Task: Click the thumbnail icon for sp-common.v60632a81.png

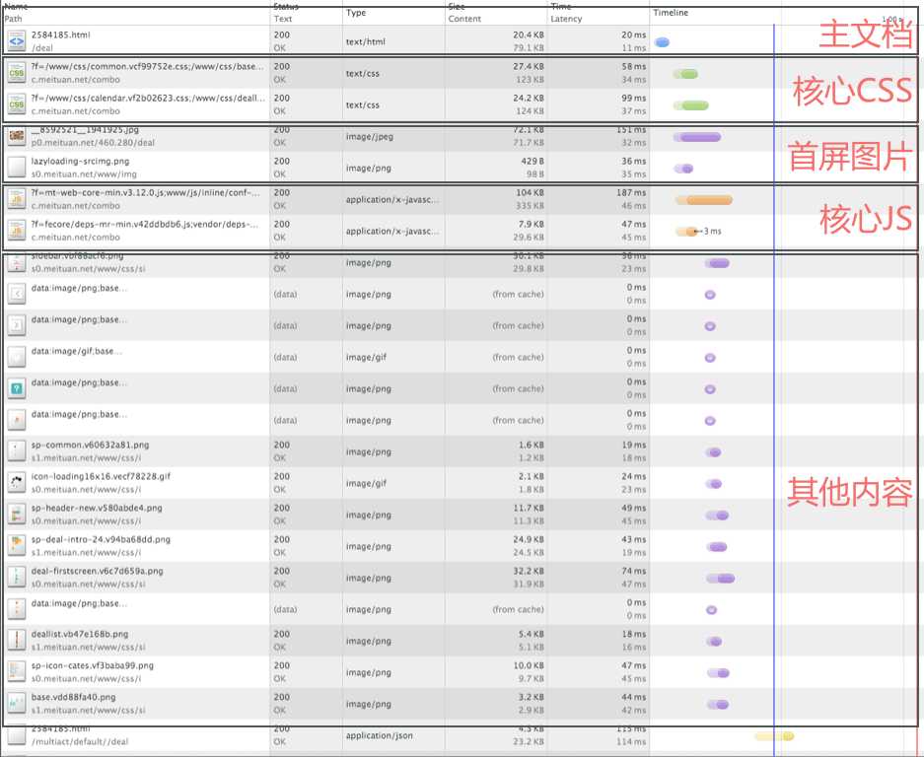Action: pos(16,450)
